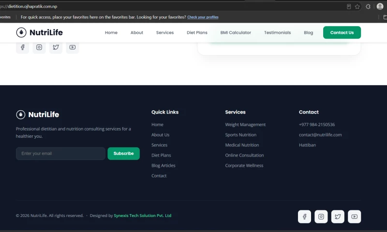Open the Twitter icon below the header
Viewport: 387px width, 232px height.
coord(56,47)
